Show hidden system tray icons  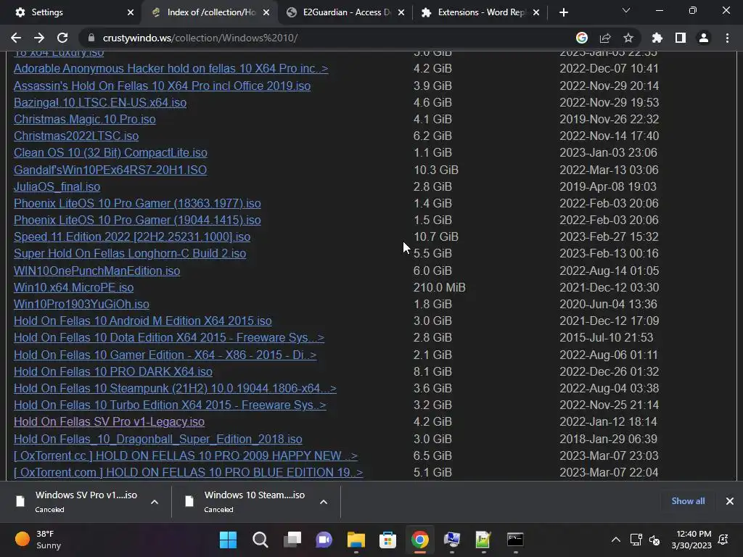pos(615,540)
